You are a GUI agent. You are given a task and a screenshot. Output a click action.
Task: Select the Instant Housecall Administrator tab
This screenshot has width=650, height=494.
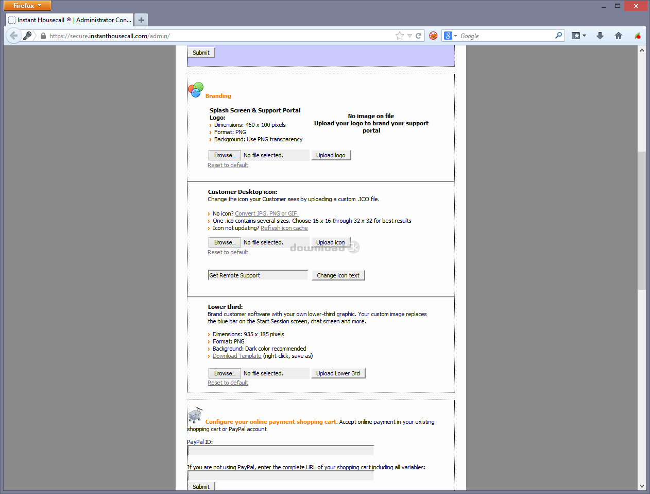tap(70, 20)
